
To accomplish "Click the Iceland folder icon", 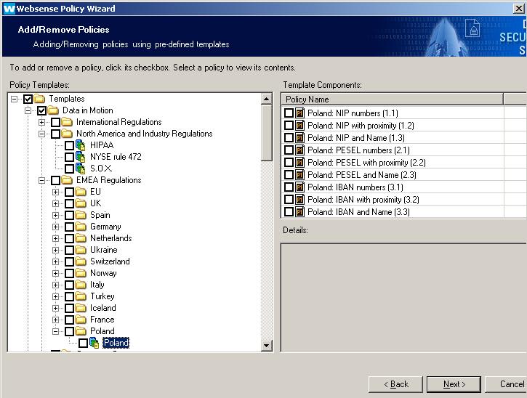I will pyautogui.click(x=81, y=308).
